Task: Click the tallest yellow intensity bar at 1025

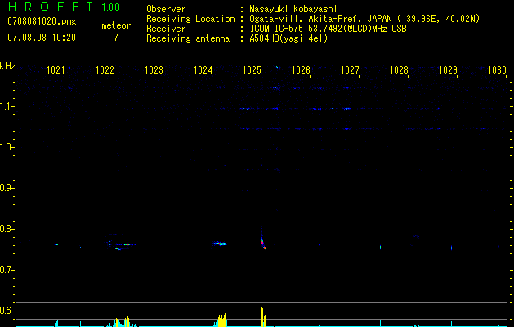Action: pos(262,317)
